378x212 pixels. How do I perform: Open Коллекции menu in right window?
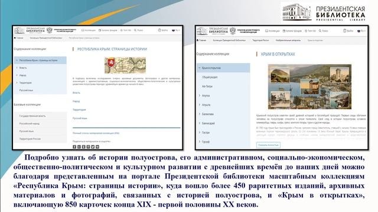coord(272,31)
